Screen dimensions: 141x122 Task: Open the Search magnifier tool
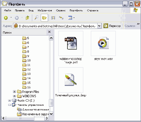click(36, 18)
